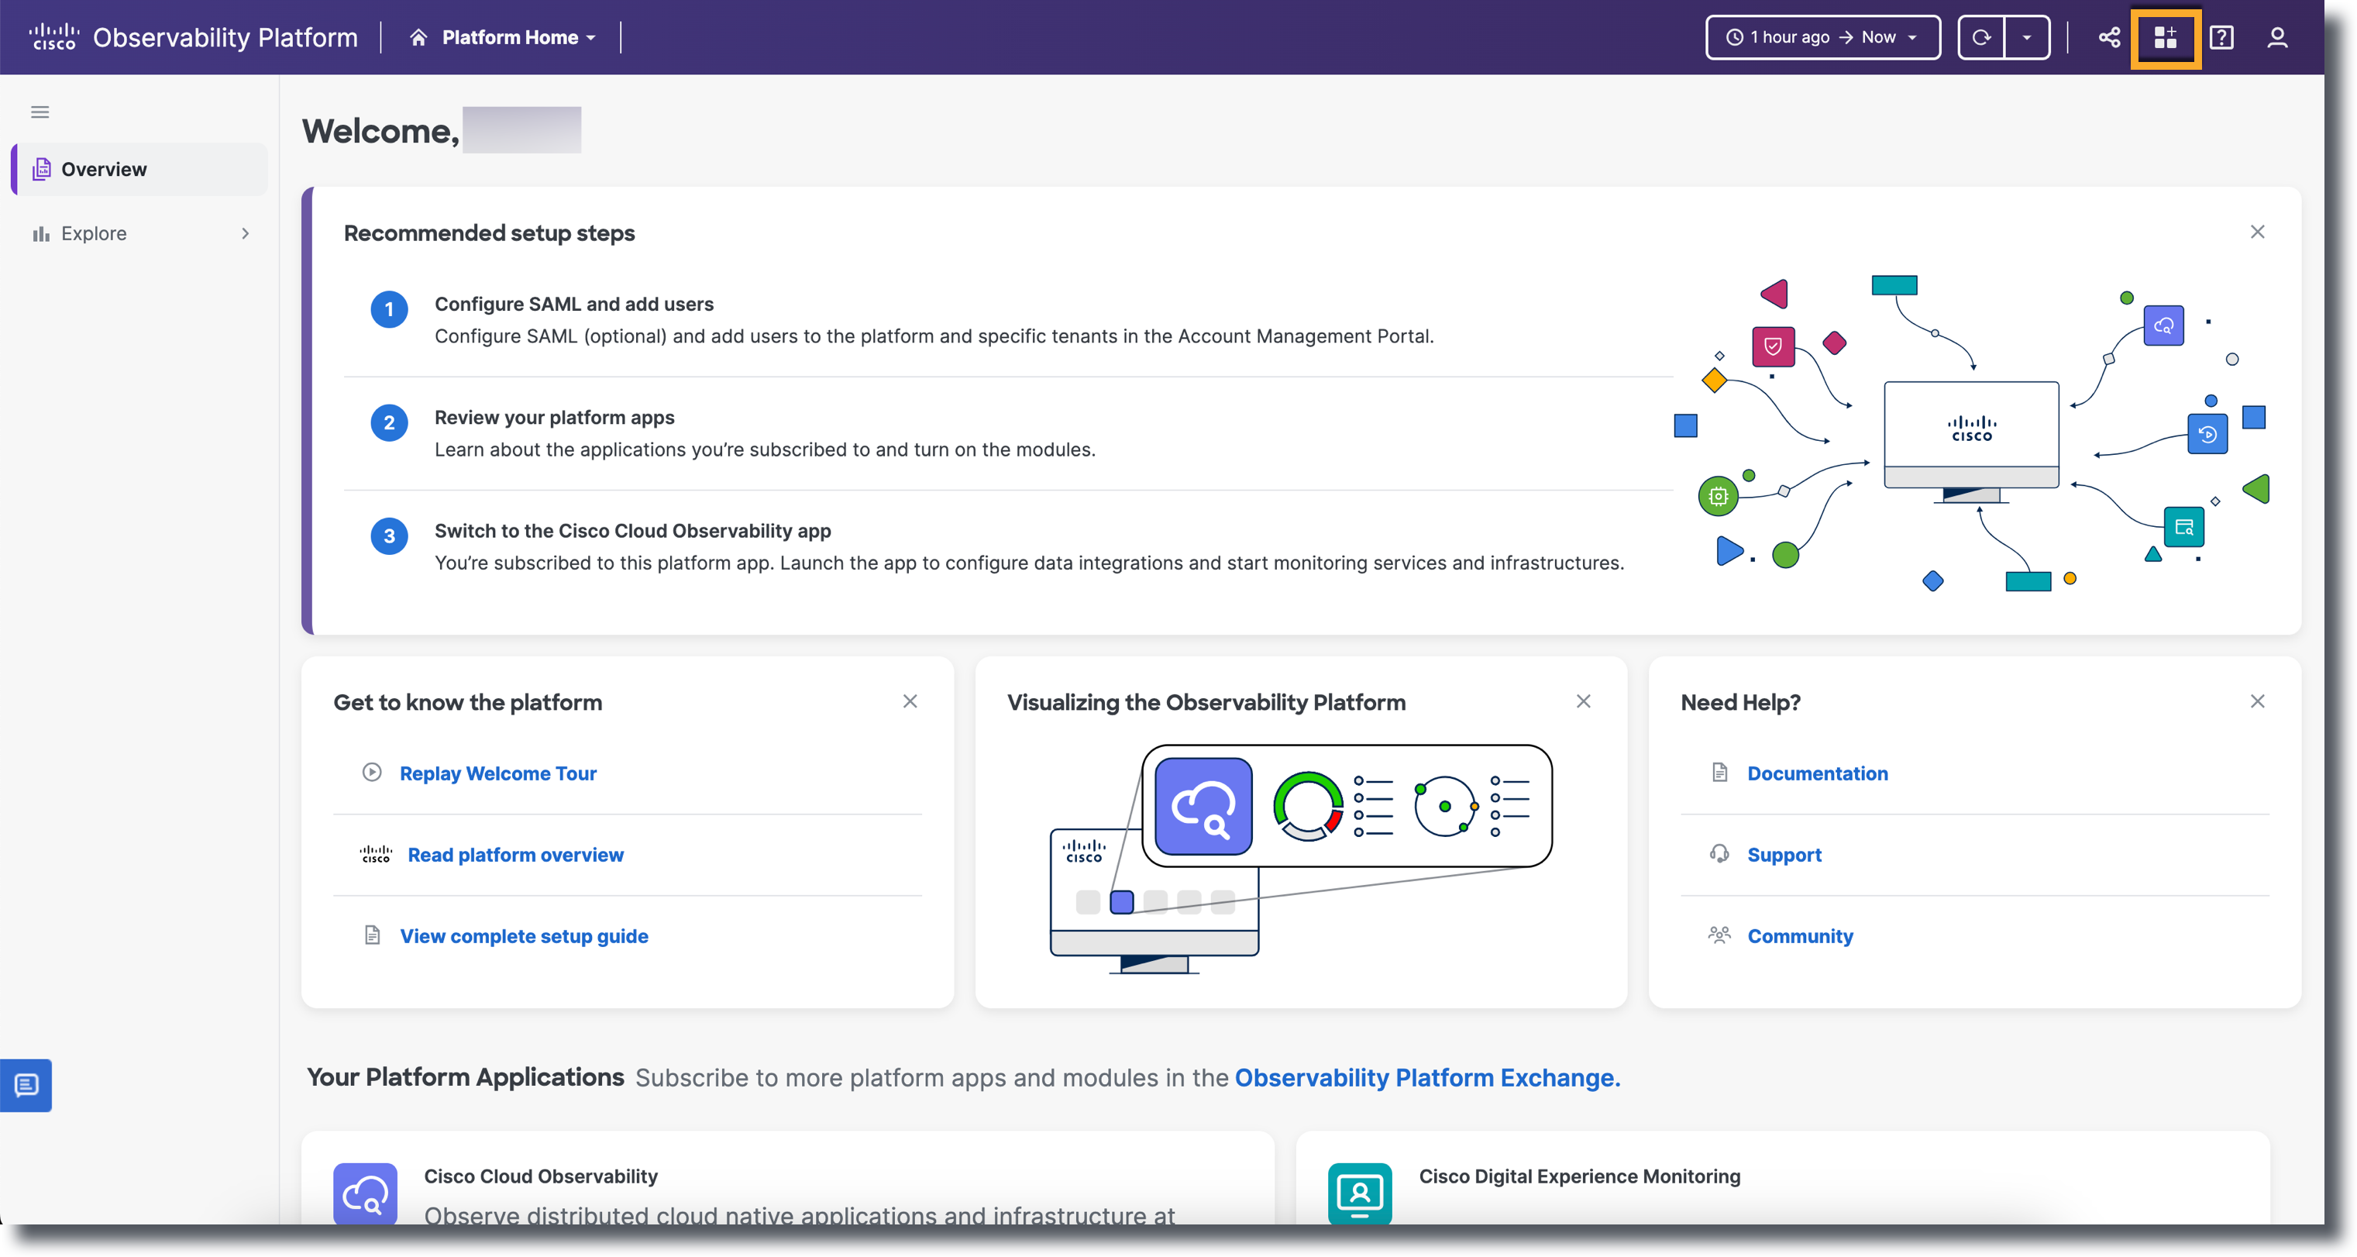
Task: Click the refresh icon button
Action: click(x=1981, y=37)
